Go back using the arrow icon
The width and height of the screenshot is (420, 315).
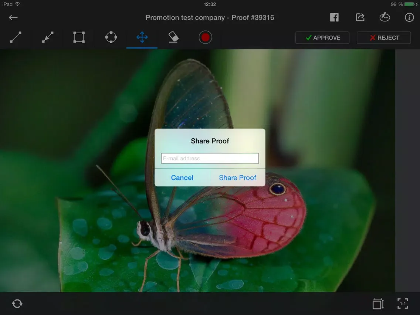13,18
